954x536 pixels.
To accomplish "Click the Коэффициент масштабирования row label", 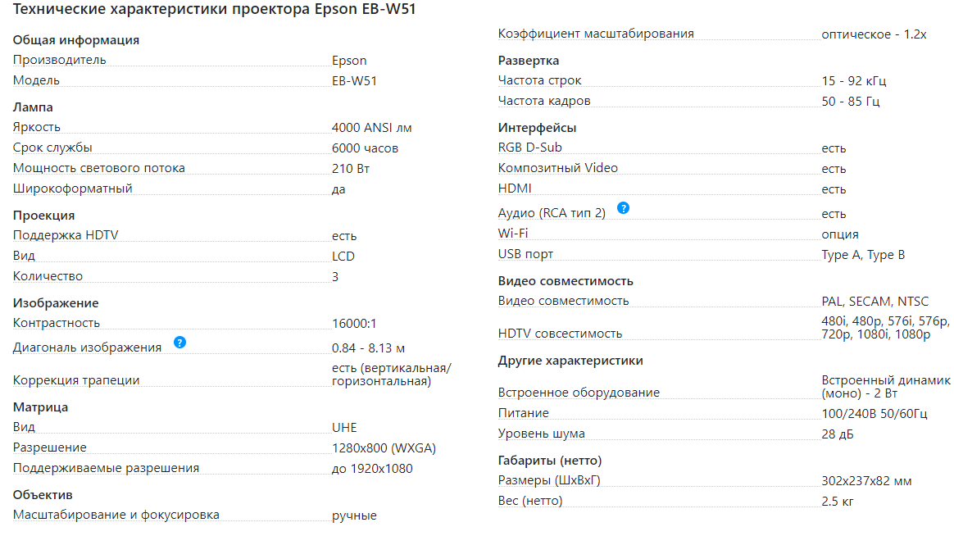I will 596,34.
